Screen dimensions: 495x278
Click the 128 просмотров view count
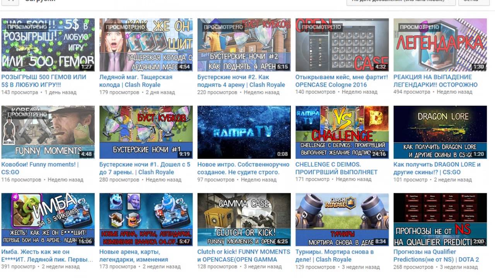[x=217, y=267]
